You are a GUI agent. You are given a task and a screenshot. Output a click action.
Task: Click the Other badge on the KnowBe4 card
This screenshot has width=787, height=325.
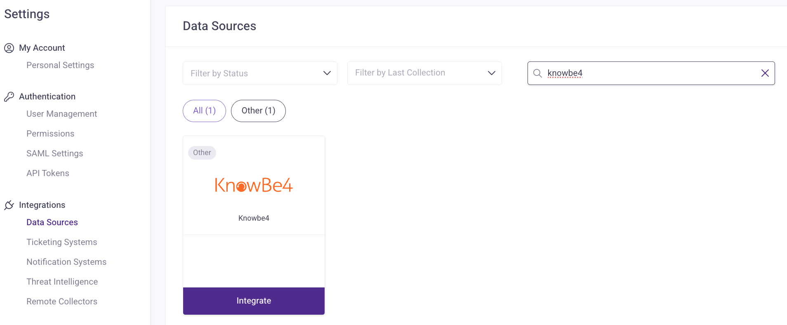tap(202, 153)
